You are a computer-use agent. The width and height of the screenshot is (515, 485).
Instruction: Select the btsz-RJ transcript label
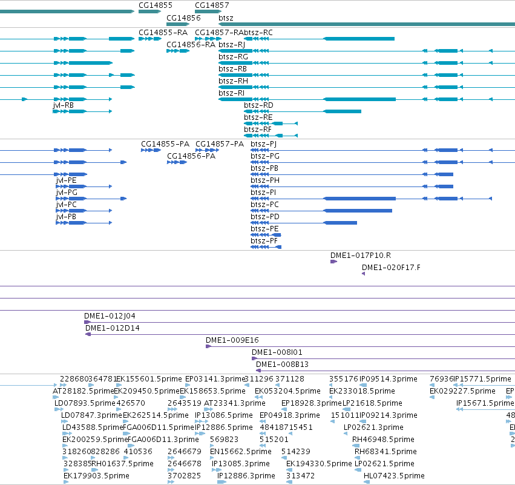[232, 45]
